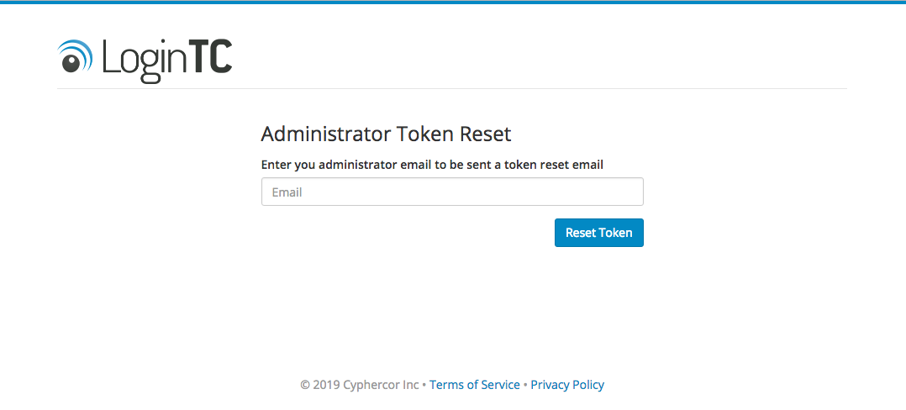Click the blue arcs above the logo eye
Screen dimensions: 906x410
pos(79,53)
